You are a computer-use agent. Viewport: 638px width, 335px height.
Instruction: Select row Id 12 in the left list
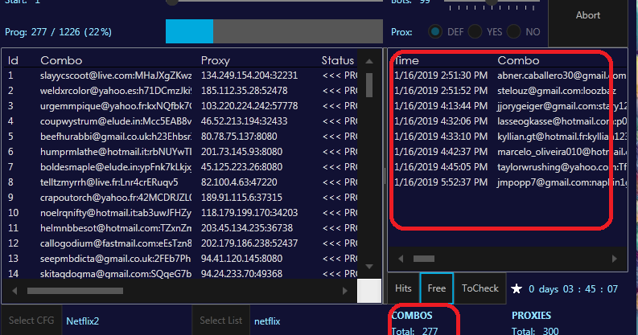click(181, 243)
